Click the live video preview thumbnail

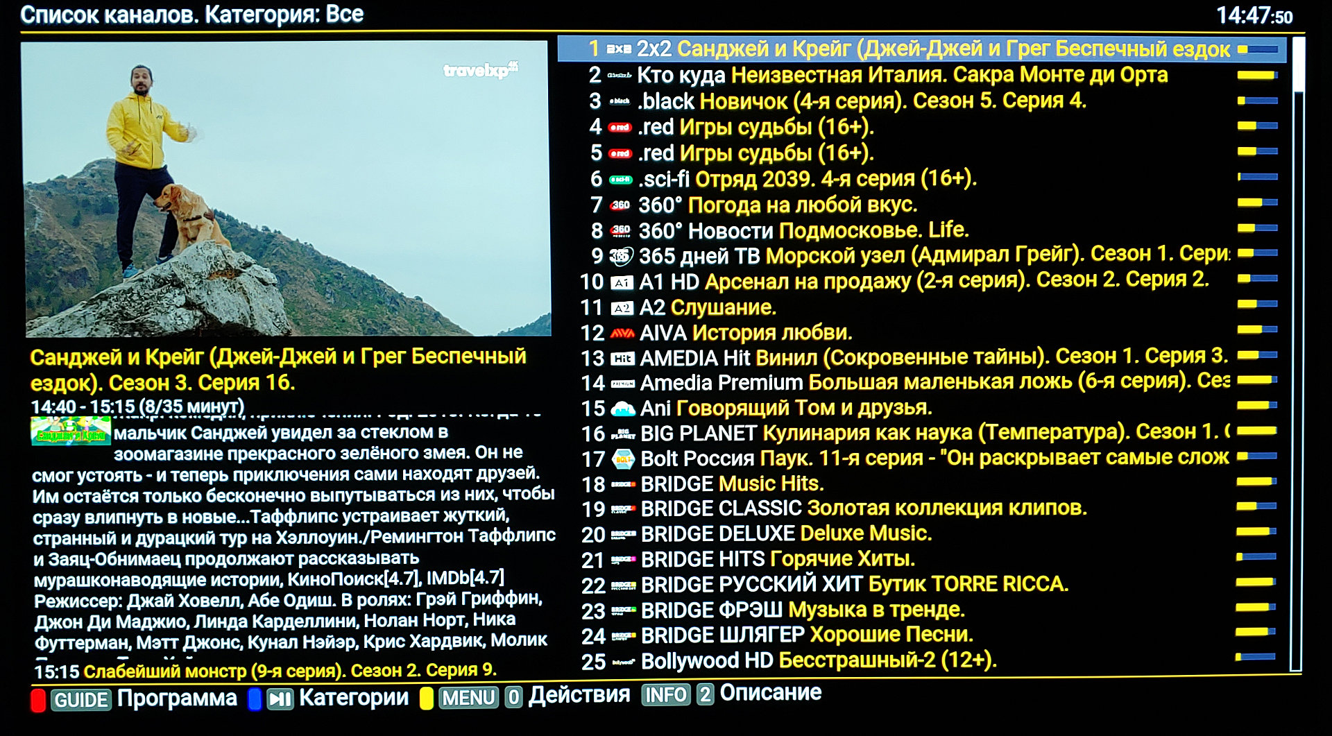(287, 189)
